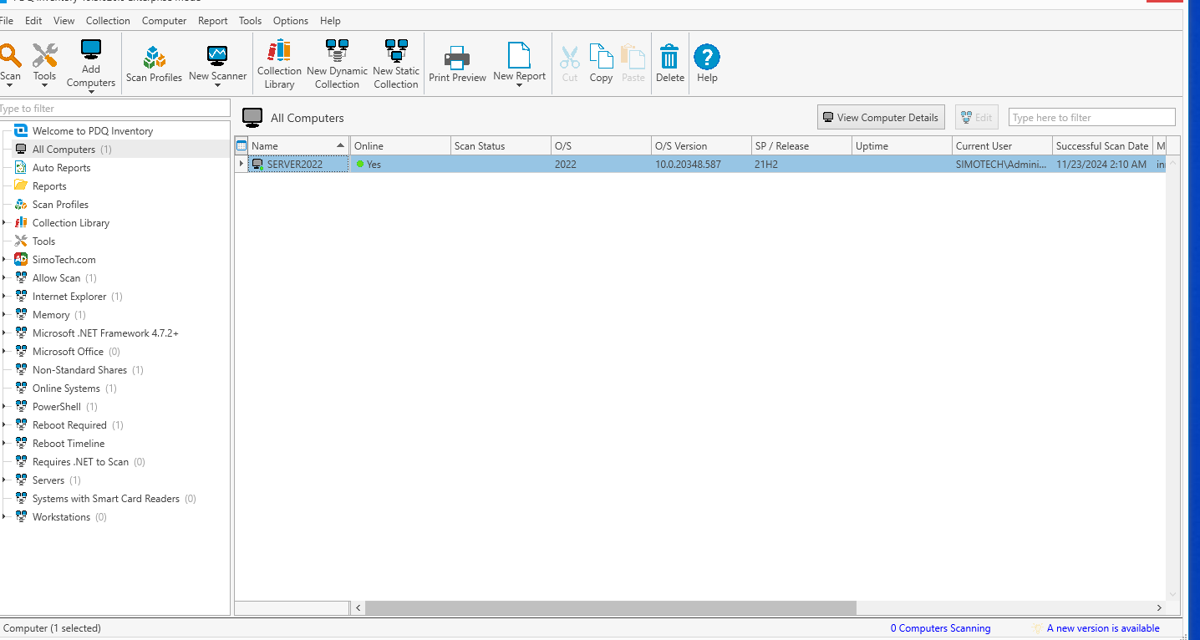The width and height of the screenshot is (1200, 640).
Task: Open Auto Reports in the tree
Action: point(61,168)
